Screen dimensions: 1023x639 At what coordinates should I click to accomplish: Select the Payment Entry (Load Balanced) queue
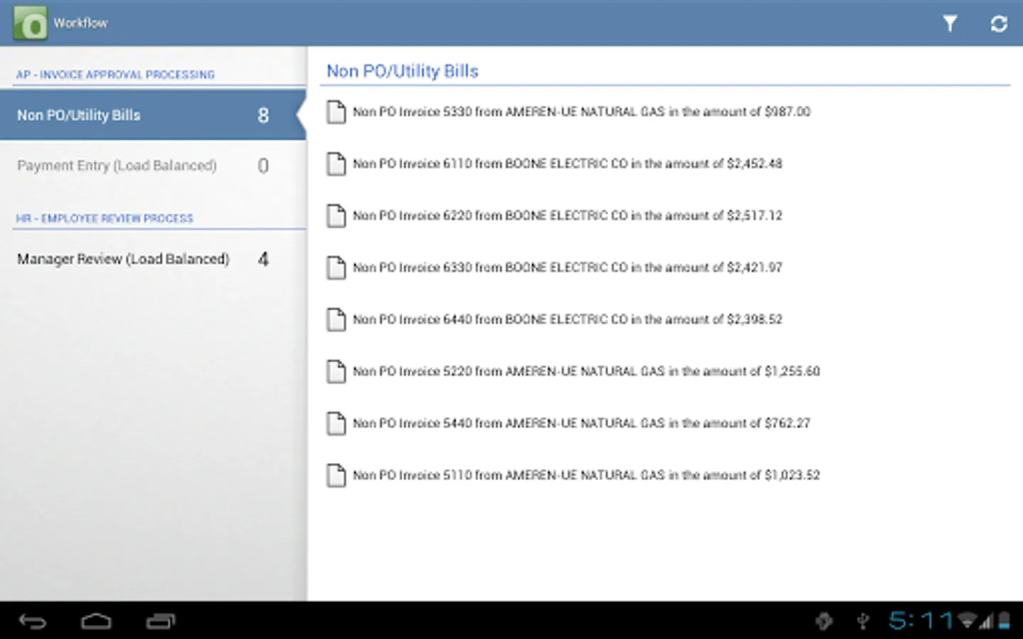click(153, 165)
